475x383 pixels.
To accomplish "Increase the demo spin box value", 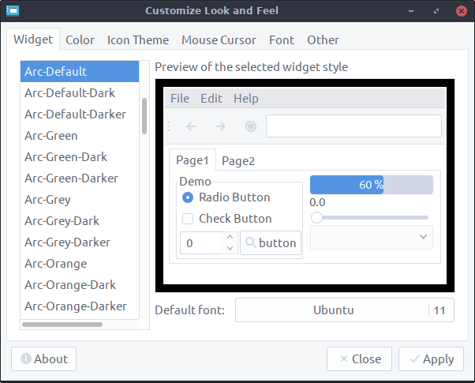I will pos(230,237).
